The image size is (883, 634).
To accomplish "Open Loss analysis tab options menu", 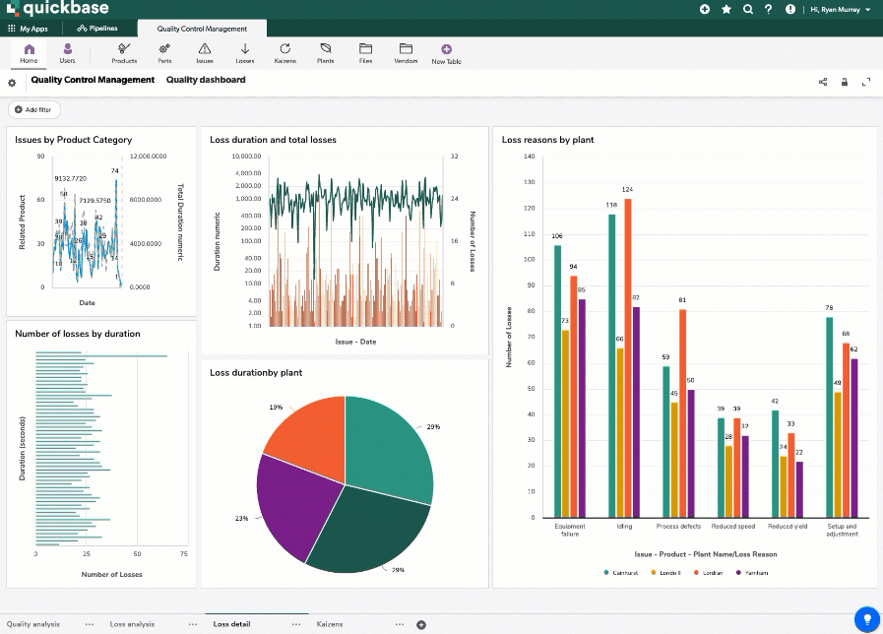I will tap(193, 624).
